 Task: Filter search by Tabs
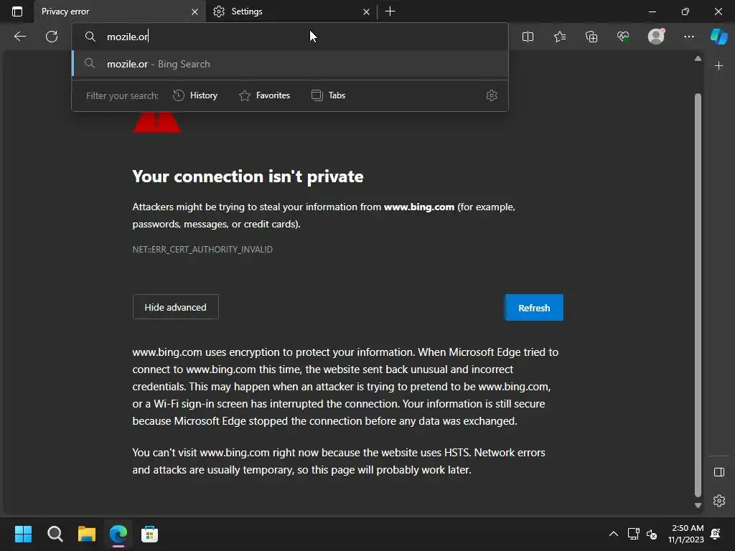click(x=328, y=95)
